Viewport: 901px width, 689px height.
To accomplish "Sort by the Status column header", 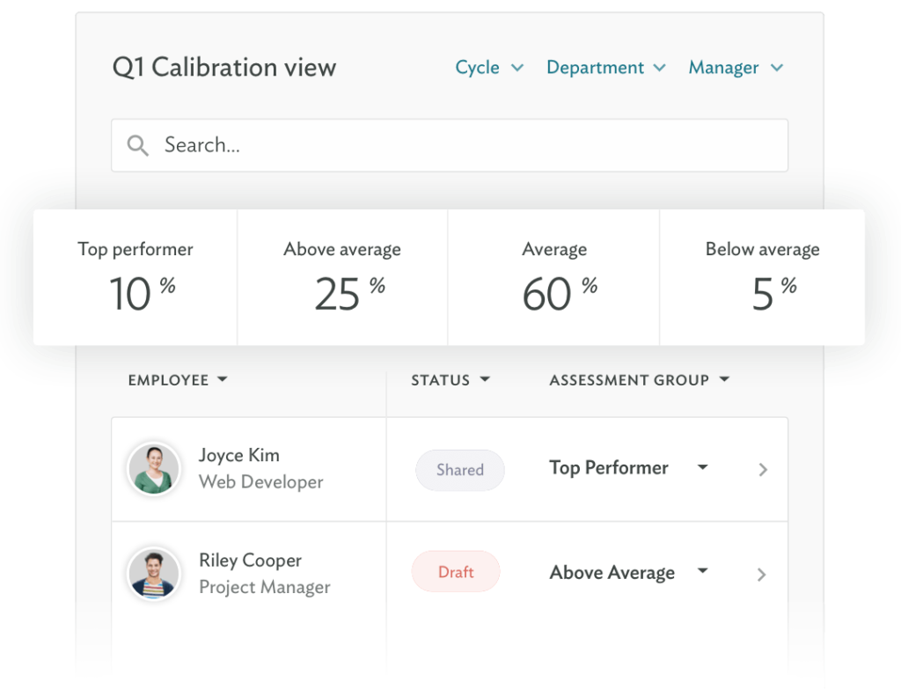I will [450, 380].
